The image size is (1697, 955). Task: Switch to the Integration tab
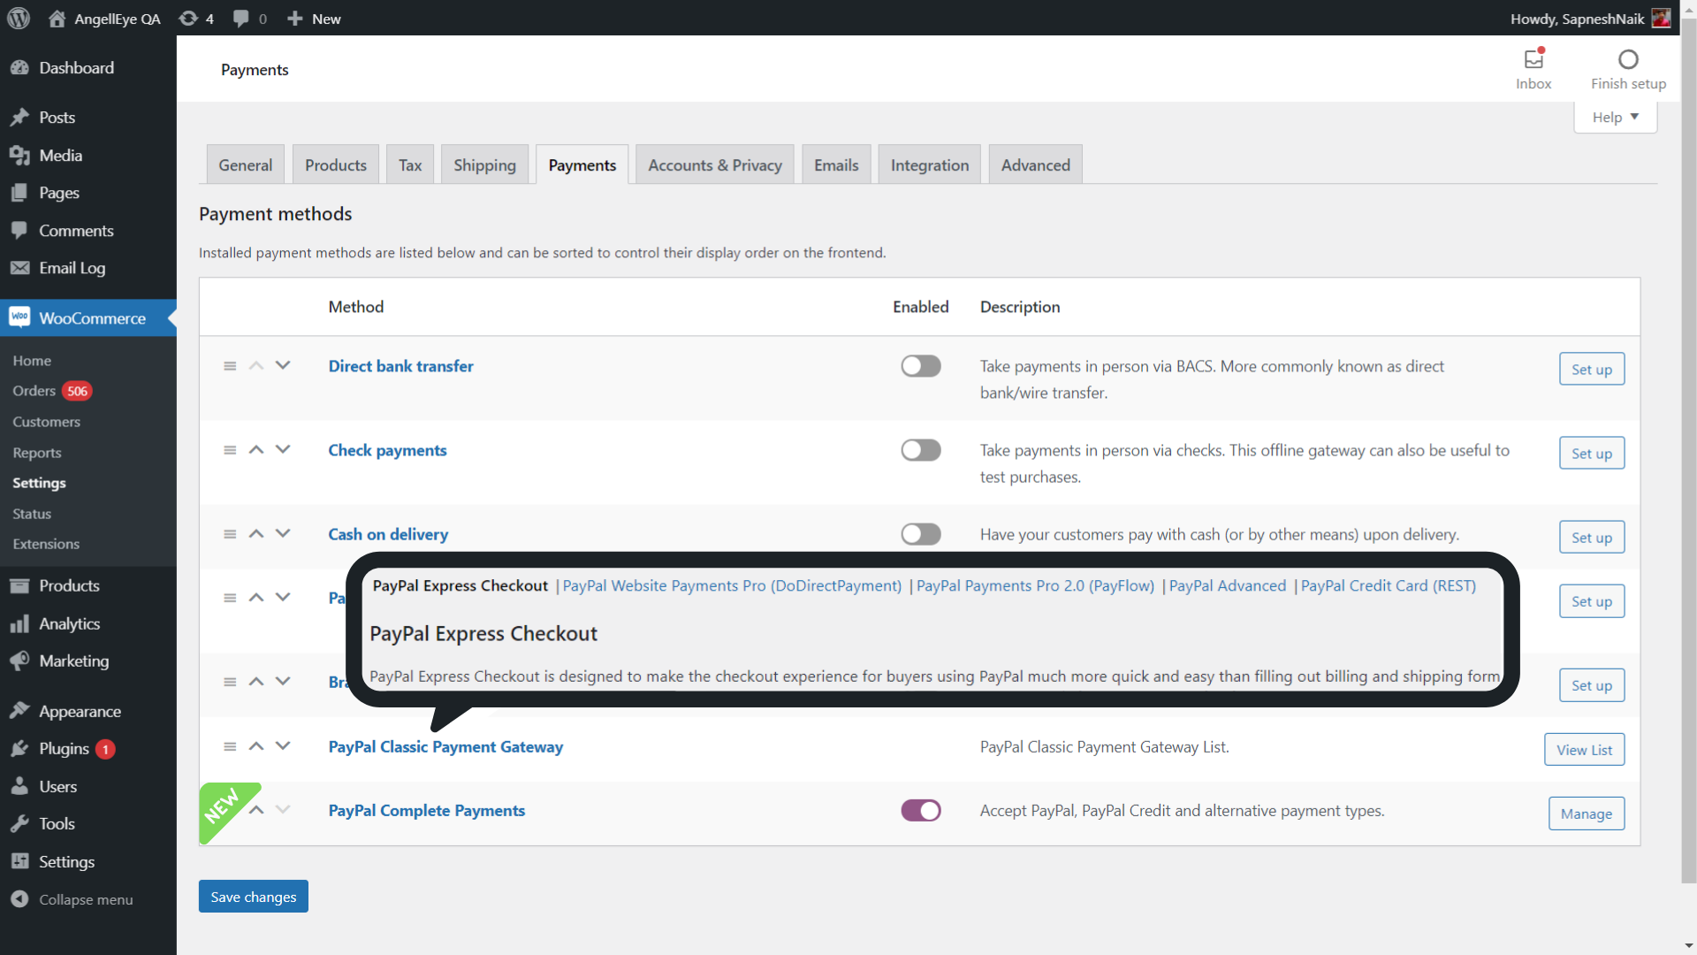click(930, 164)
